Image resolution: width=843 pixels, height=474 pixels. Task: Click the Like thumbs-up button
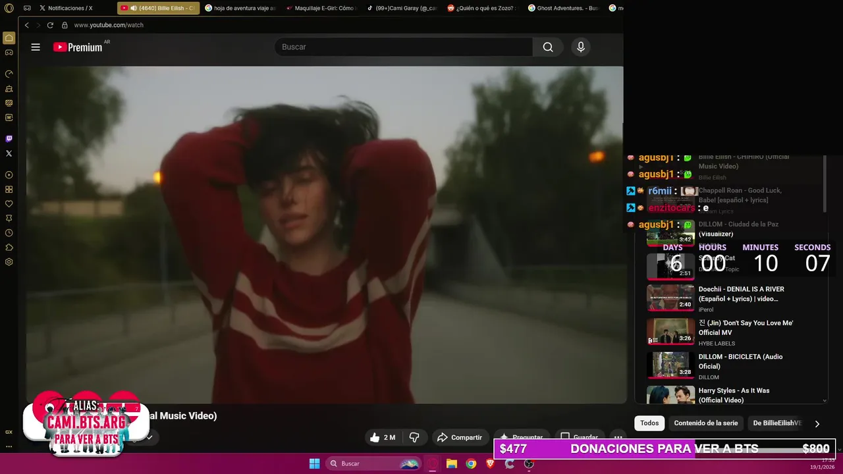(383, 437)
